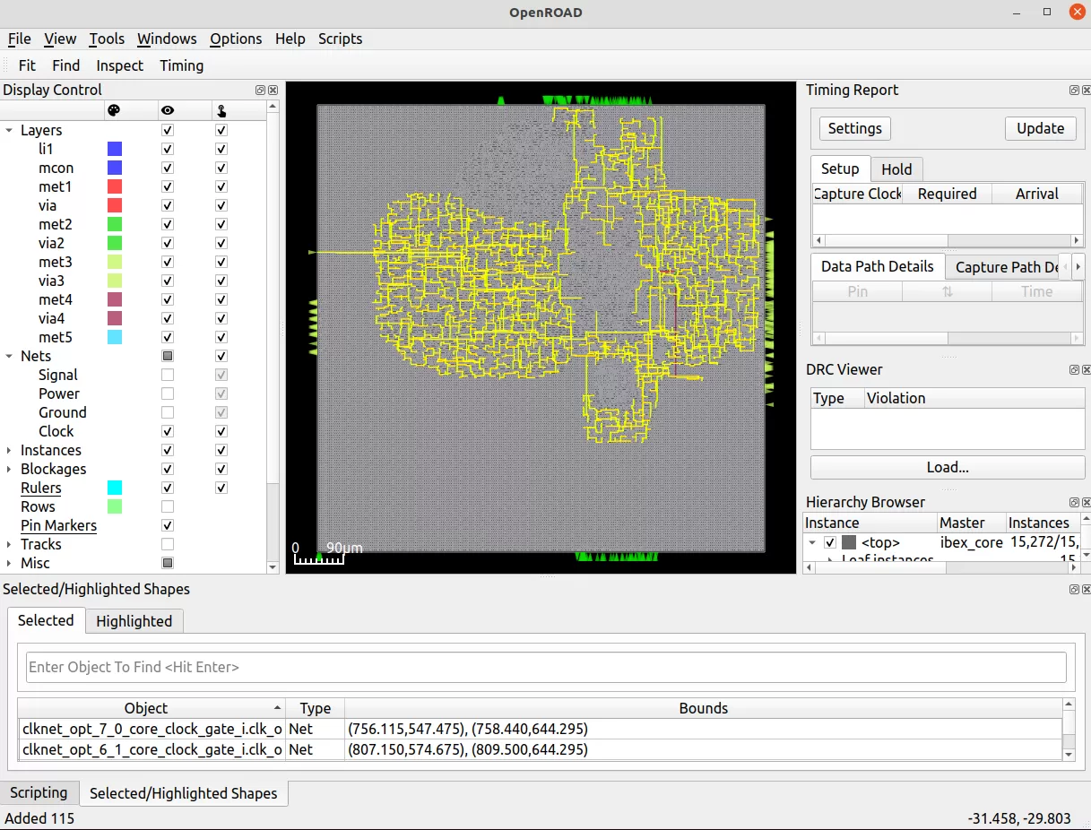Toggle the Pin Markers visibility checkbox
Viewport: 1091px width, 830px height.
coord(168,525)
